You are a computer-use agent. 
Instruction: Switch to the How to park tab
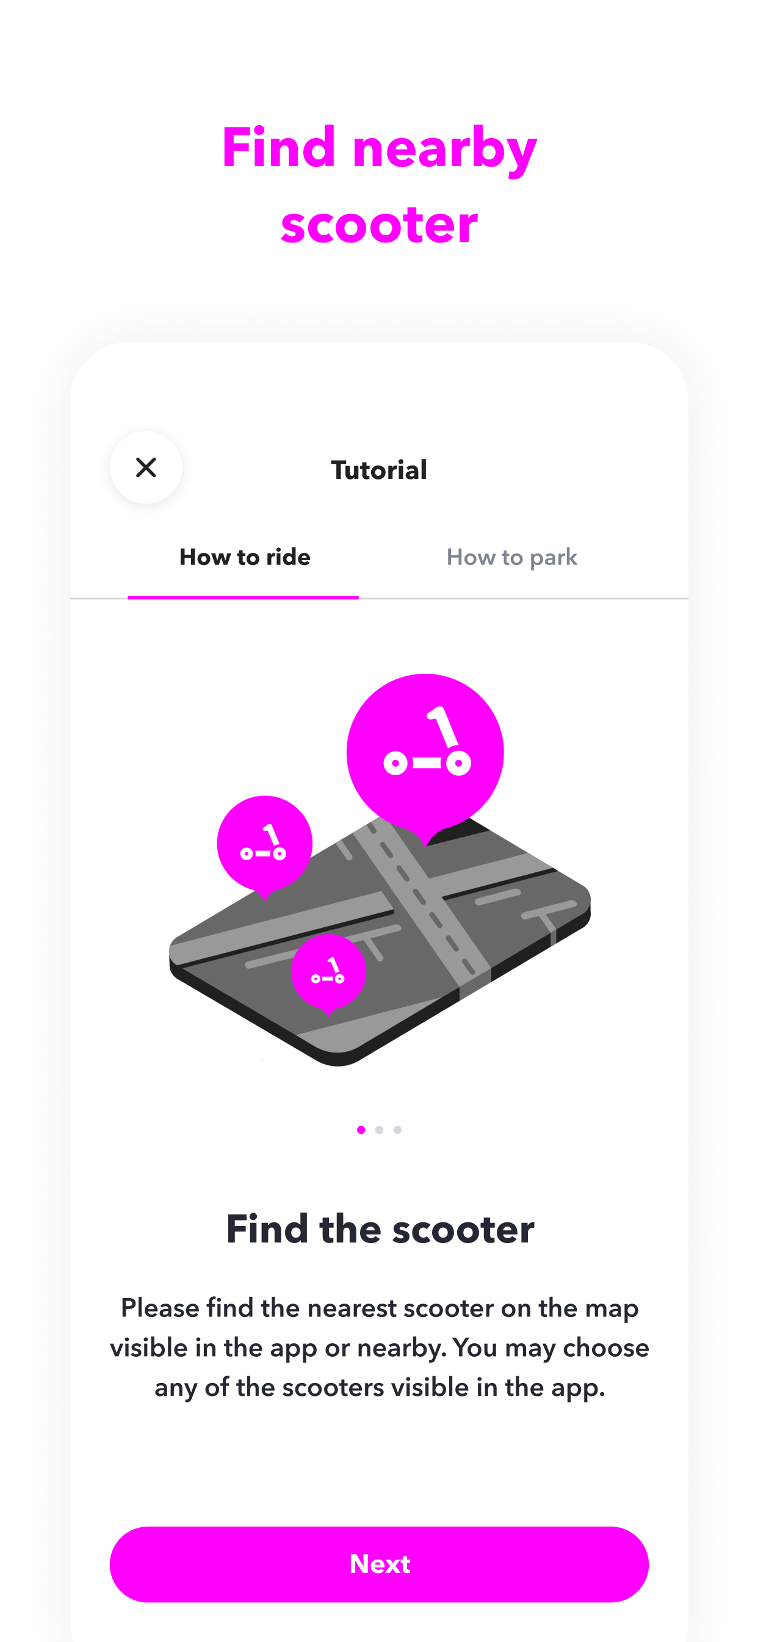click(511, 557)
